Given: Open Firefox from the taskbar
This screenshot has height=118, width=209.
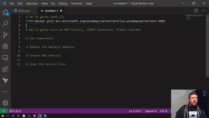Looking at the screenshot, I should click(x=34, y=116).
